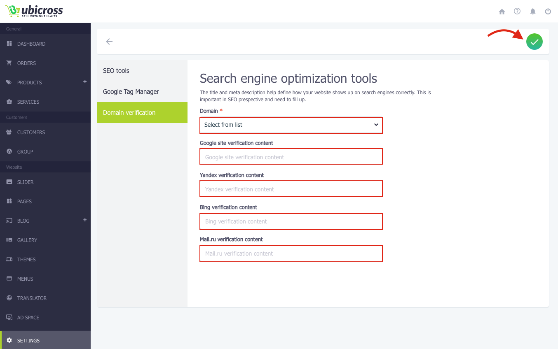Click the Ubicross logo
This screenshot has width=558, height=349.
pyautogui.click(x=34, y=11)
